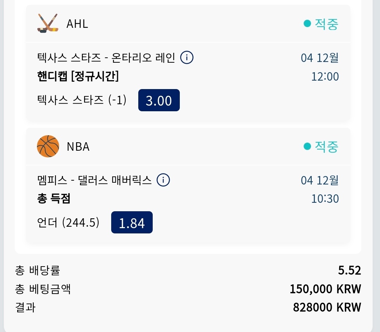
Task: Click the AHL 적중 status dot
Action: tap(307, 24)
